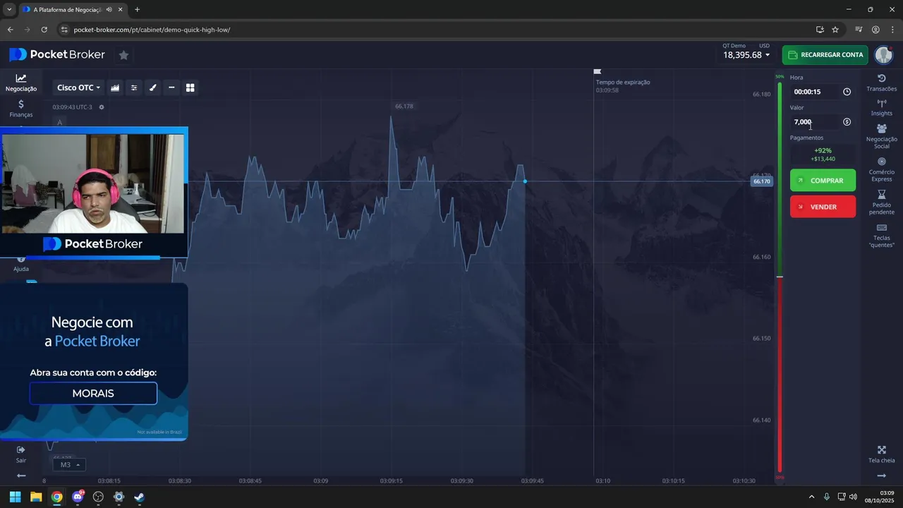The height and width of the screenshot is (508, 903).
Task: Click the browser address bar URL
Action: pos(152,30)
